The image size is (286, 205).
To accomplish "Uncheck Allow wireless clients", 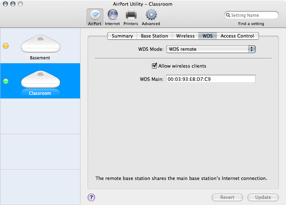I will [154, 65].
